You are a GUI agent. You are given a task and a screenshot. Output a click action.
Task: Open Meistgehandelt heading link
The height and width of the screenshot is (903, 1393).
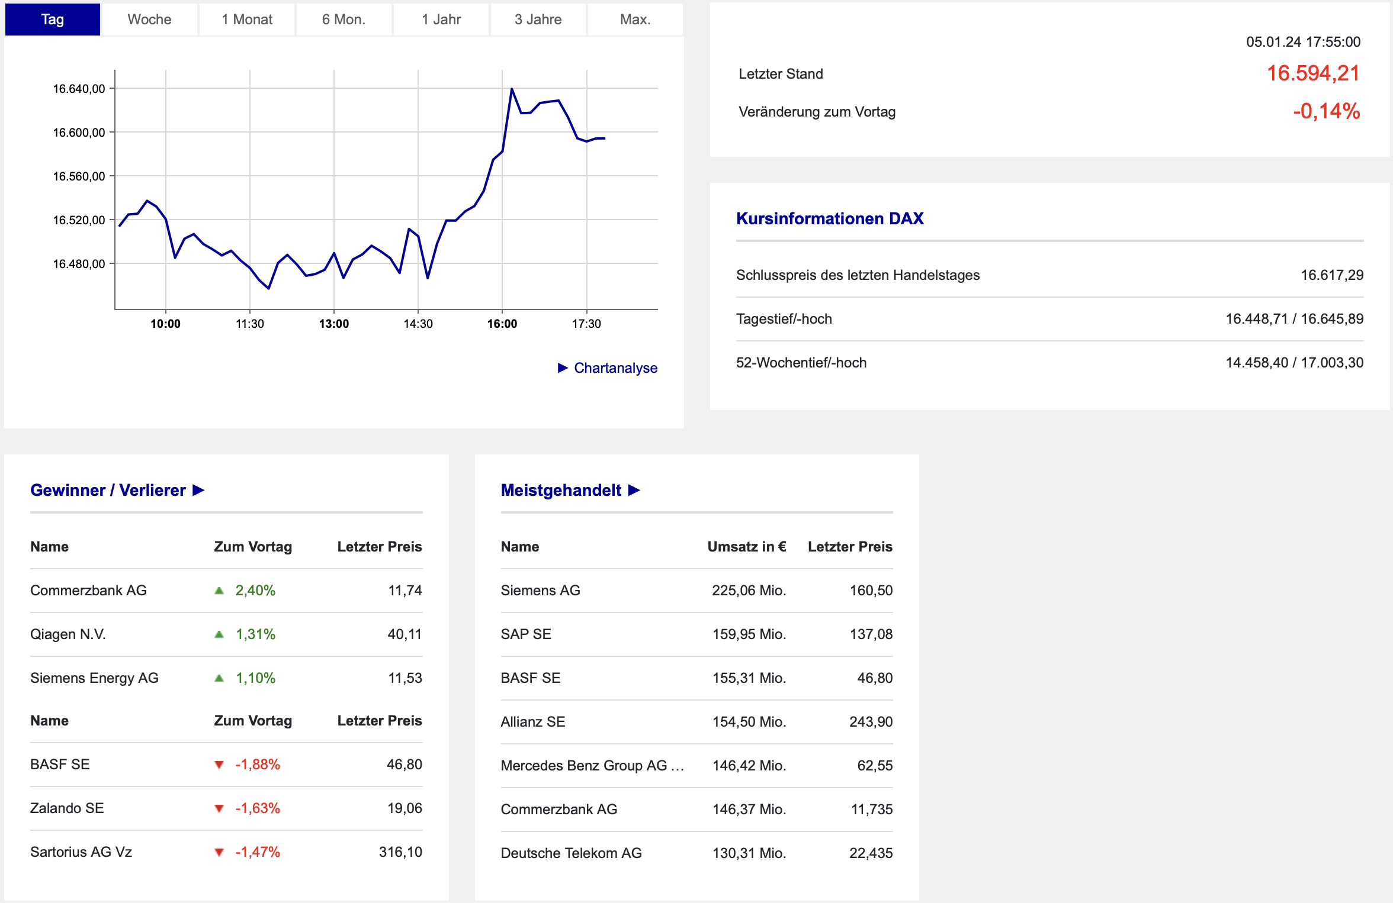(561, 490)
